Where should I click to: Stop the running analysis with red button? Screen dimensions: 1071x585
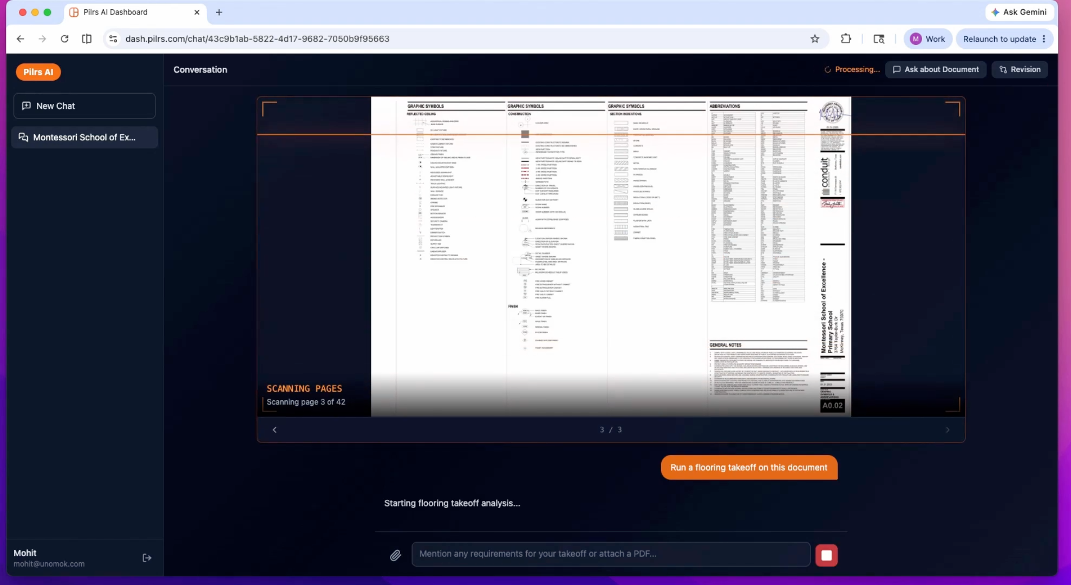[826, 555]
